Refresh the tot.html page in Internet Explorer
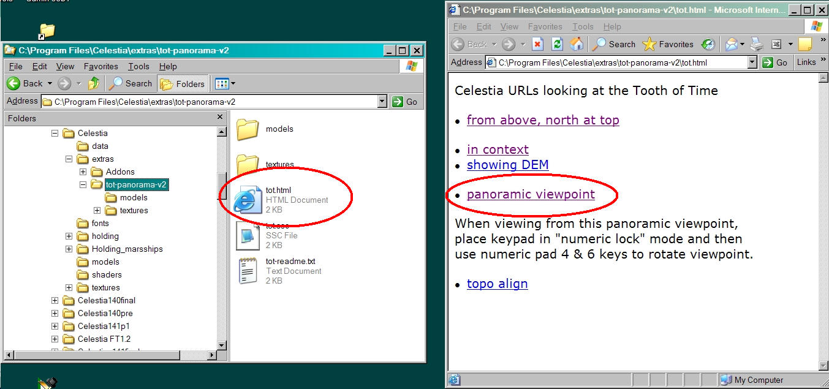 click(557, 44)
